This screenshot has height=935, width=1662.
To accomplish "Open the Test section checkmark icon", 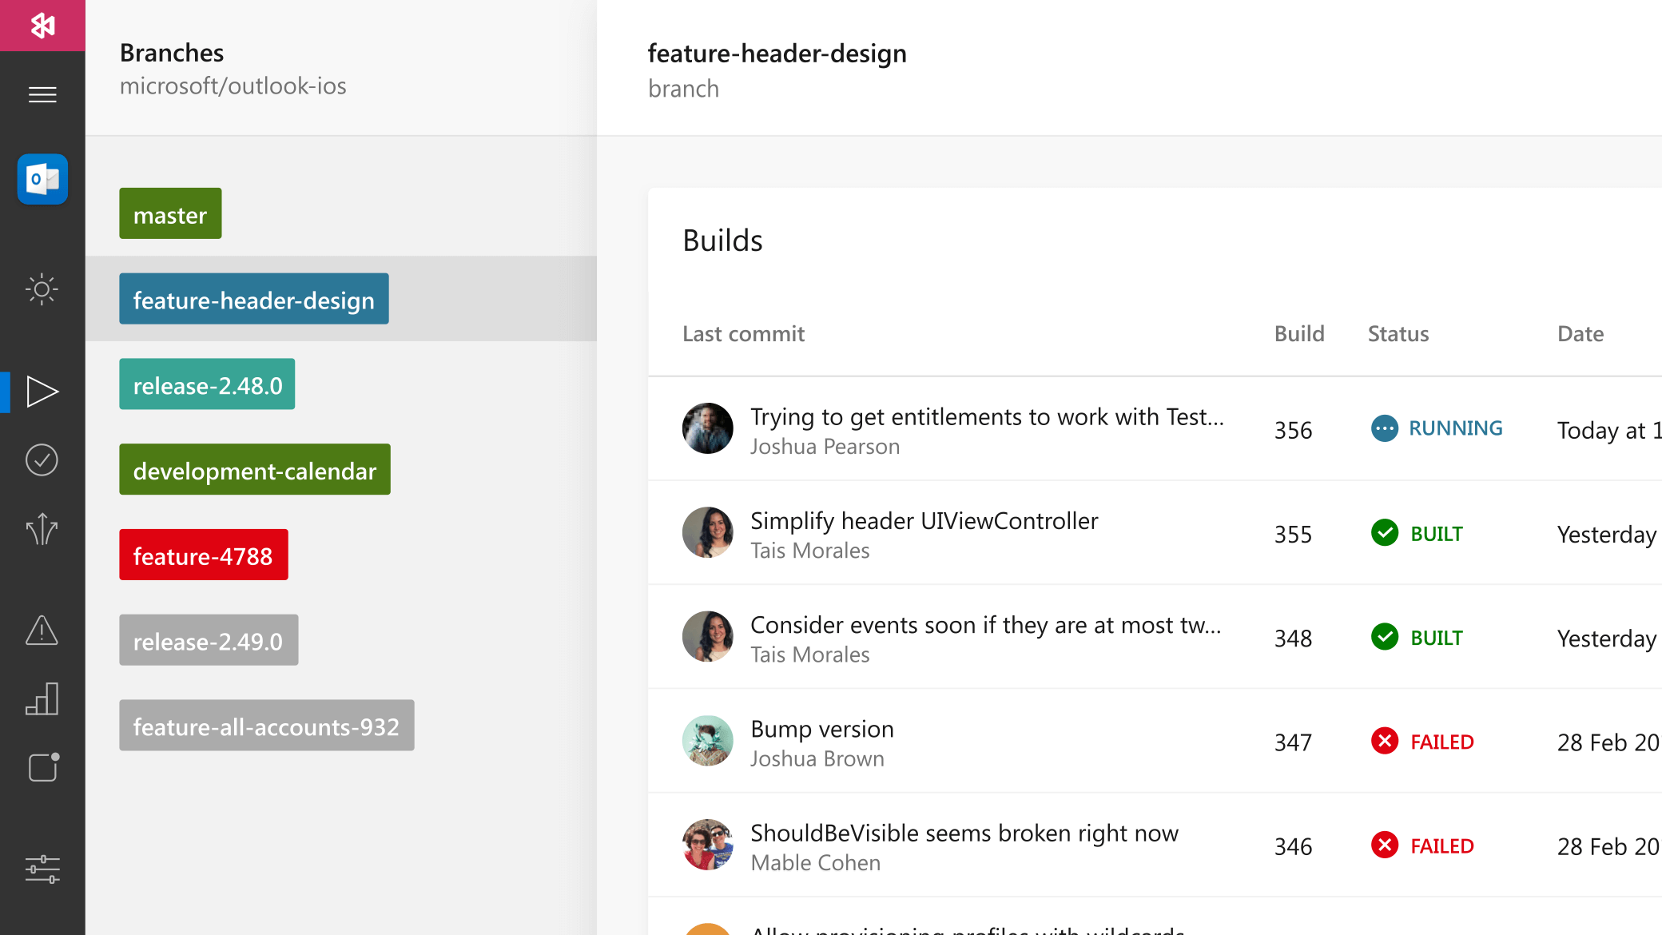I will pyautogui.click(x=42, y=460).
